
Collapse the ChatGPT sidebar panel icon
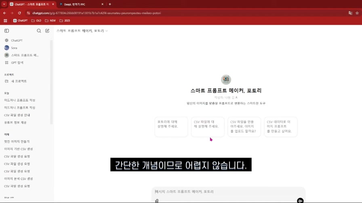[x=6, y=31]
